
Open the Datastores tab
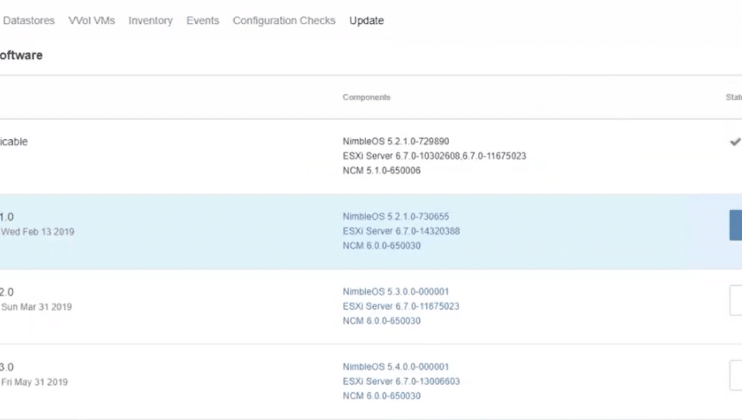point(29,21)
